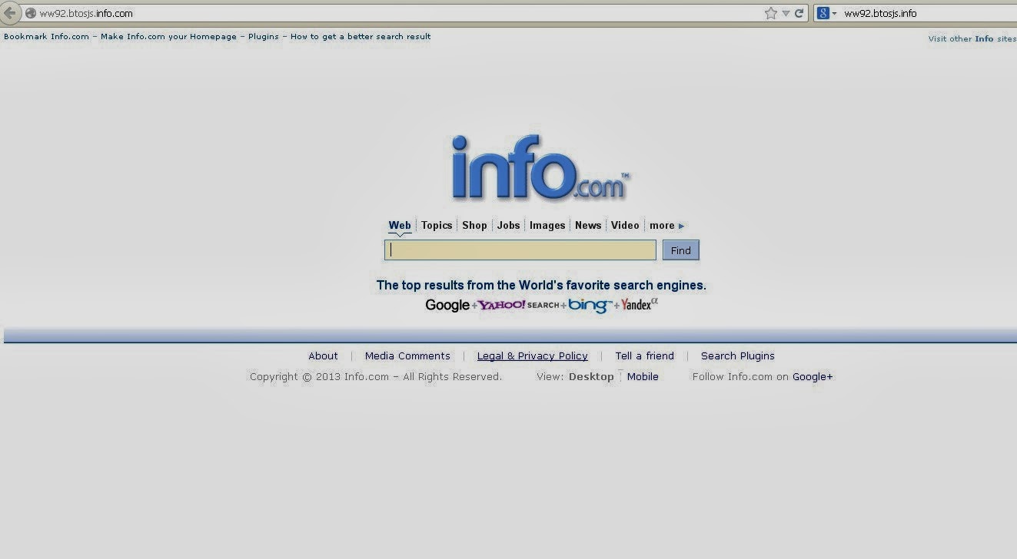The image size is (1017, 559).
Task: Focus the address bar URL field
Action: pyautogui.click(x=400, y=13)
